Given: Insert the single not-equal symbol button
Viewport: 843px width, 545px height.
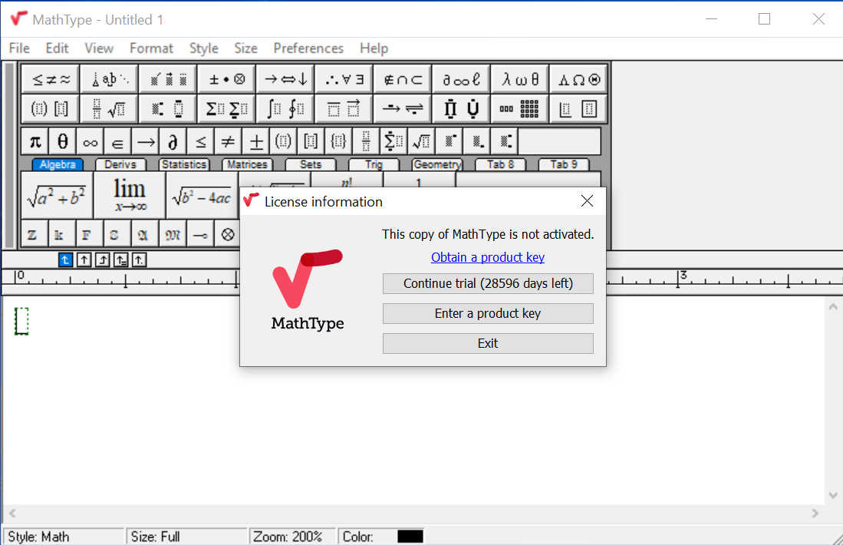Looking at the screenshot, I should click(227, 141).
